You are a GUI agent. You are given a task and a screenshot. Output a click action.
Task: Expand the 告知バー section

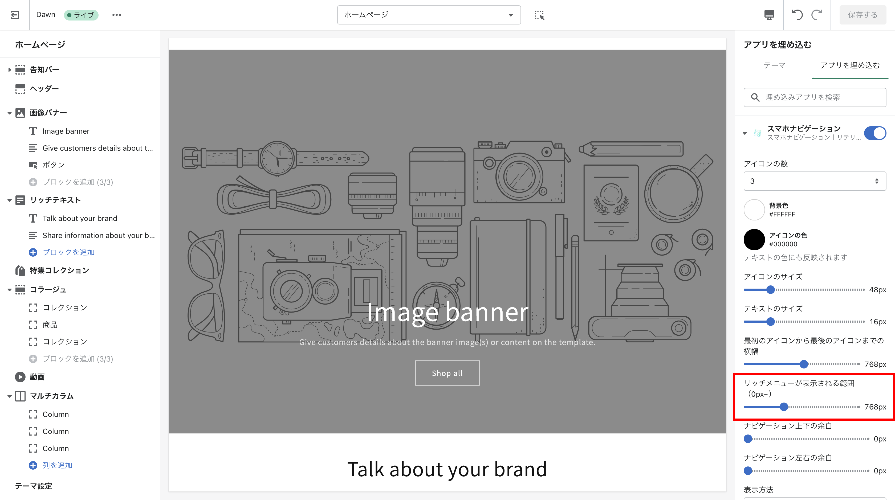(x=9, y=70)
